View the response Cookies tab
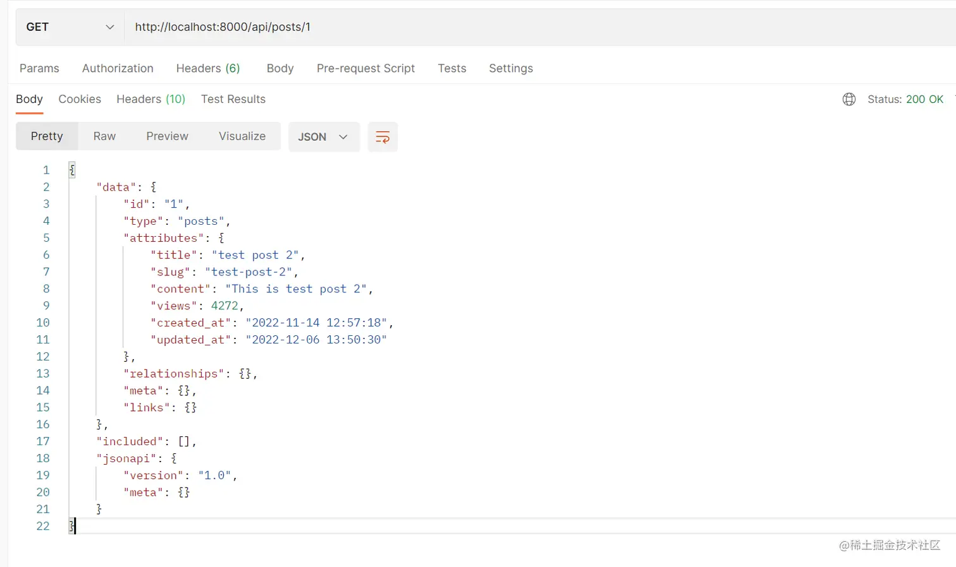This screenshot has width=956, height=567. (x=80, y=99)
